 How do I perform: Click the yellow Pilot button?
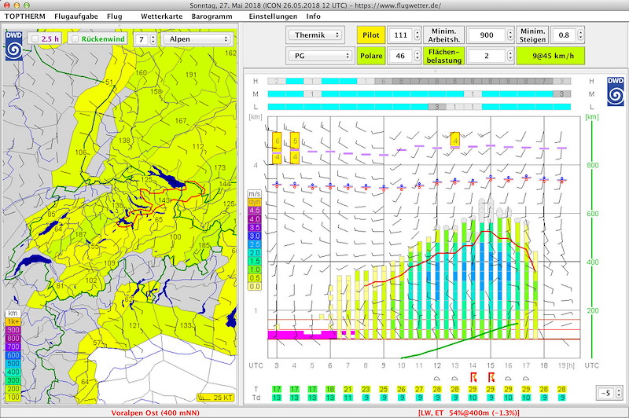371,35
